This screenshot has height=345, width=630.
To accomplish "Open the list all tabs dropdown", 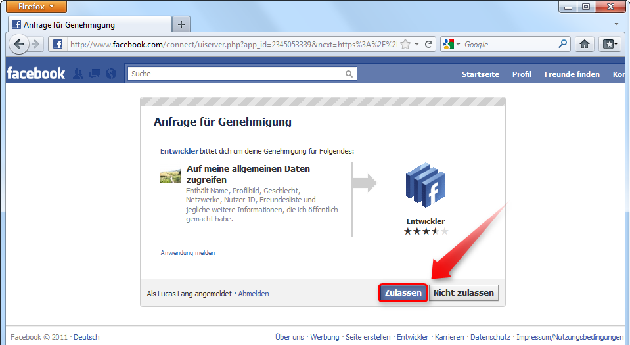I will [x=616, y=24].
